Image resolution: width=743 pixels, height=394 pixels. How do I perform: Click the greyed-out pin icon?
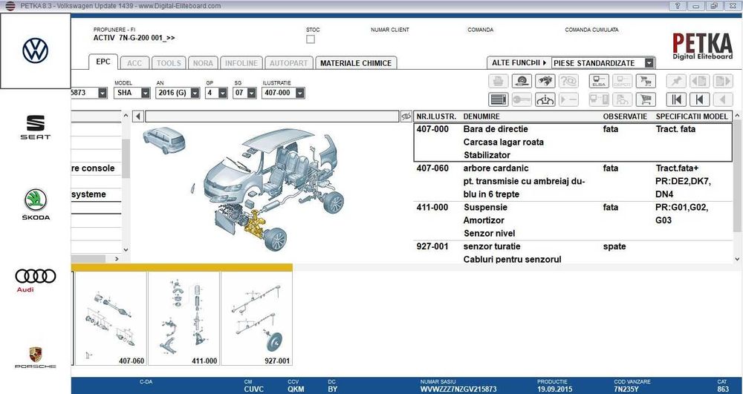coord(676,82)
